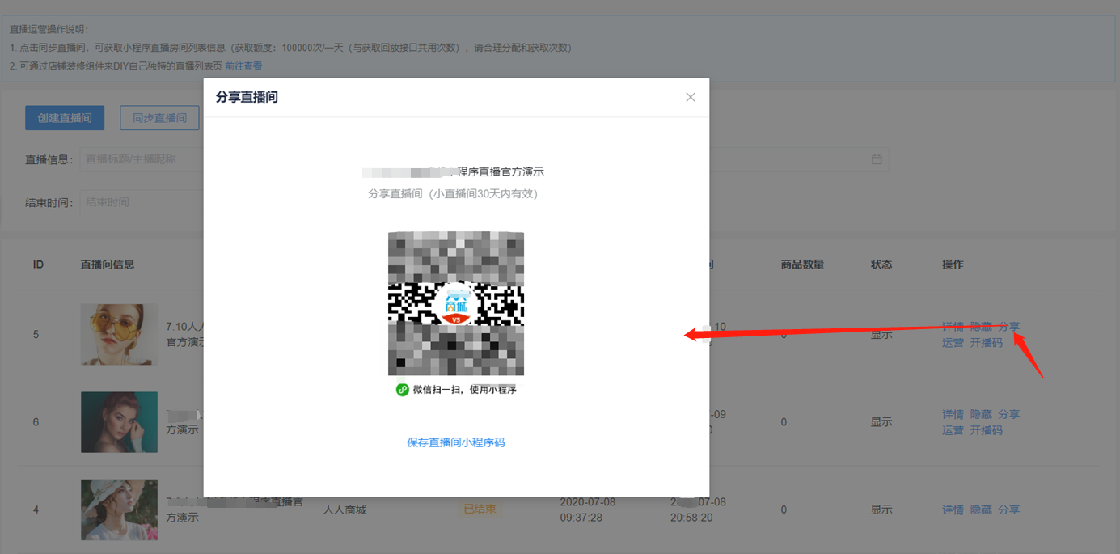
Task: Open 详情 for live room ID 5
Action: click(953, 327)
